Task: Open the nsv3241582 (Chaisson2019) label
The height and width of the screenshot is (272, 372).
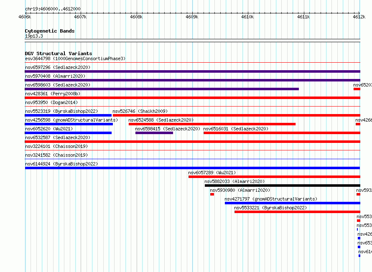Action: click(56, 155)
